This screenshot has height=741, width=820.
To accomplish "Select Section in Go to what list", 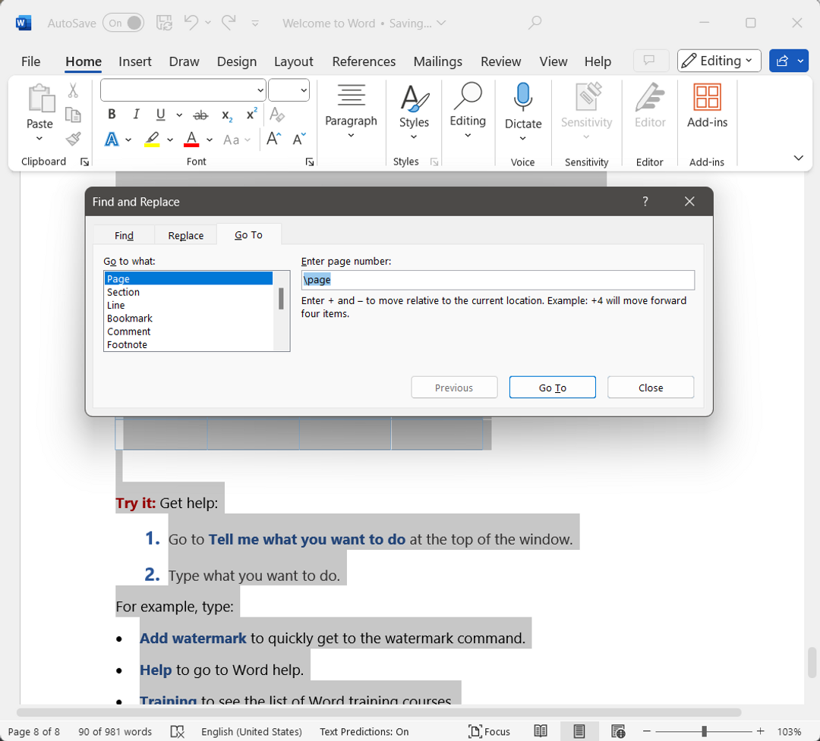I will point(188,292).
